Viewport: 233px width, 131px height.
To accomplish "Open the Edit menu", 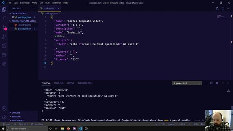I will 15,3.
